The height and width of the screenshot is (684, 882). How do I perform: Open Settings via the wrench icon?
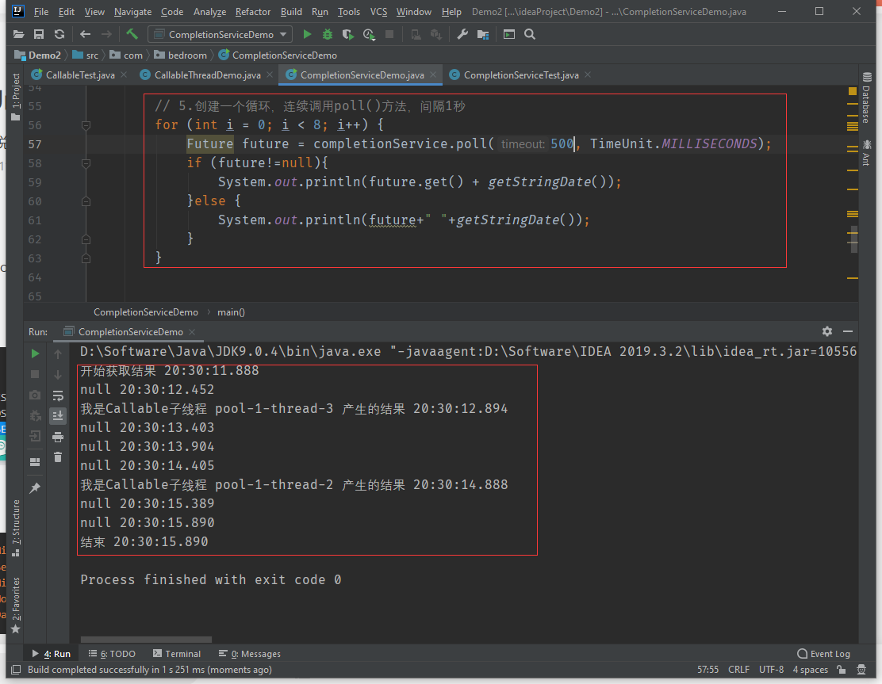pos(462,34)
